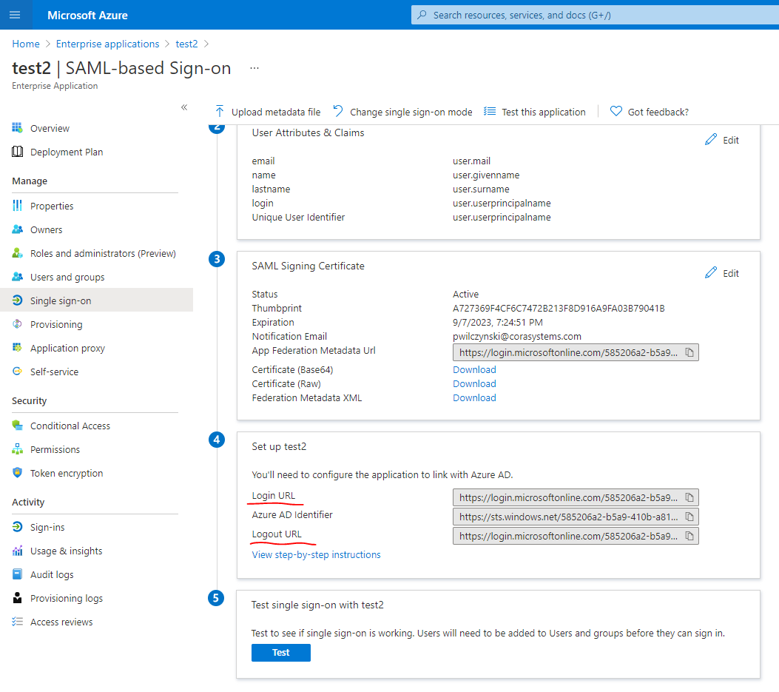The image size is (779, 692).
Task: Click the Usage & insights chart icon
Action: tap(18, 551)
